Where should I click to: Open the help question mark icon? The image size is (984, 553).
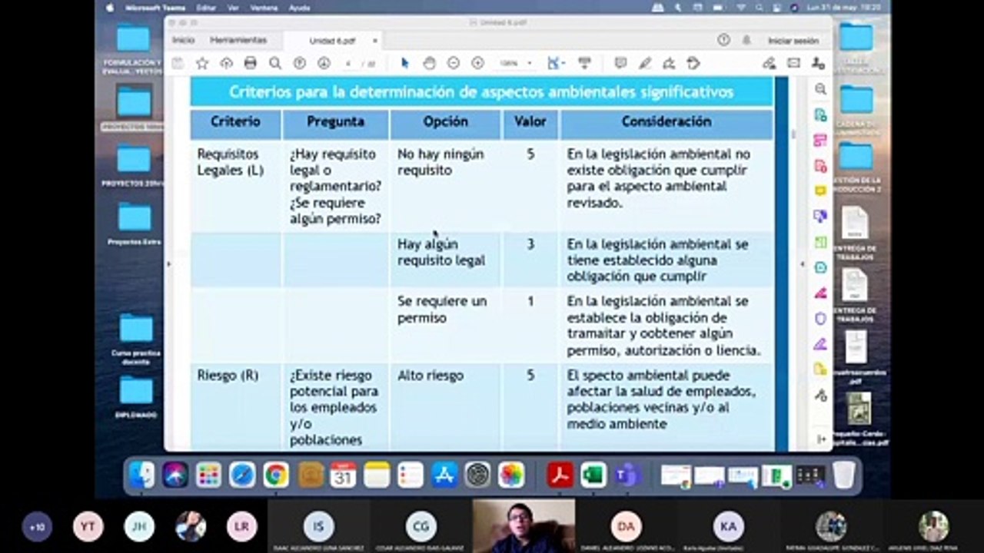point(723,40)
